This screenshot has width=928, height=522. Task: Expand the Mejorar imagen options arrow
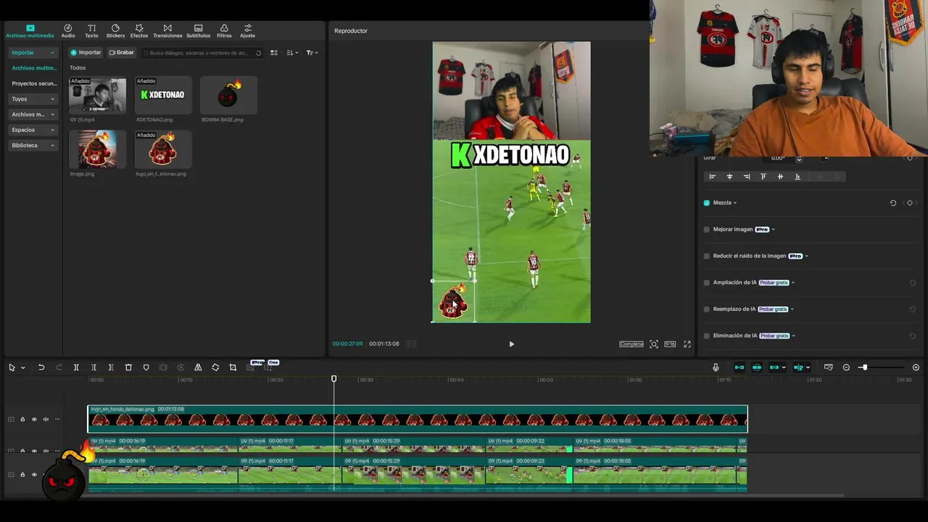tap(773, 230)
